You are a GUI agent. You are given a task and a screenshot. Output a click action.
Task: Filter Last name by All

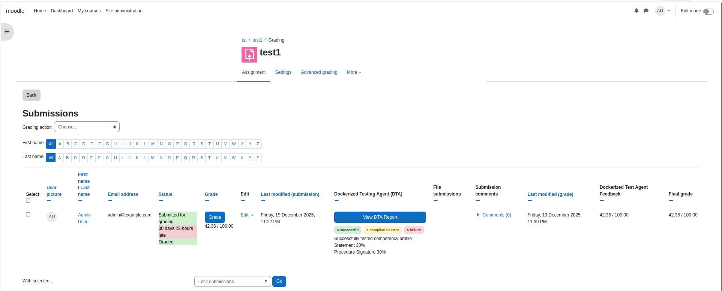pos(51,158)
